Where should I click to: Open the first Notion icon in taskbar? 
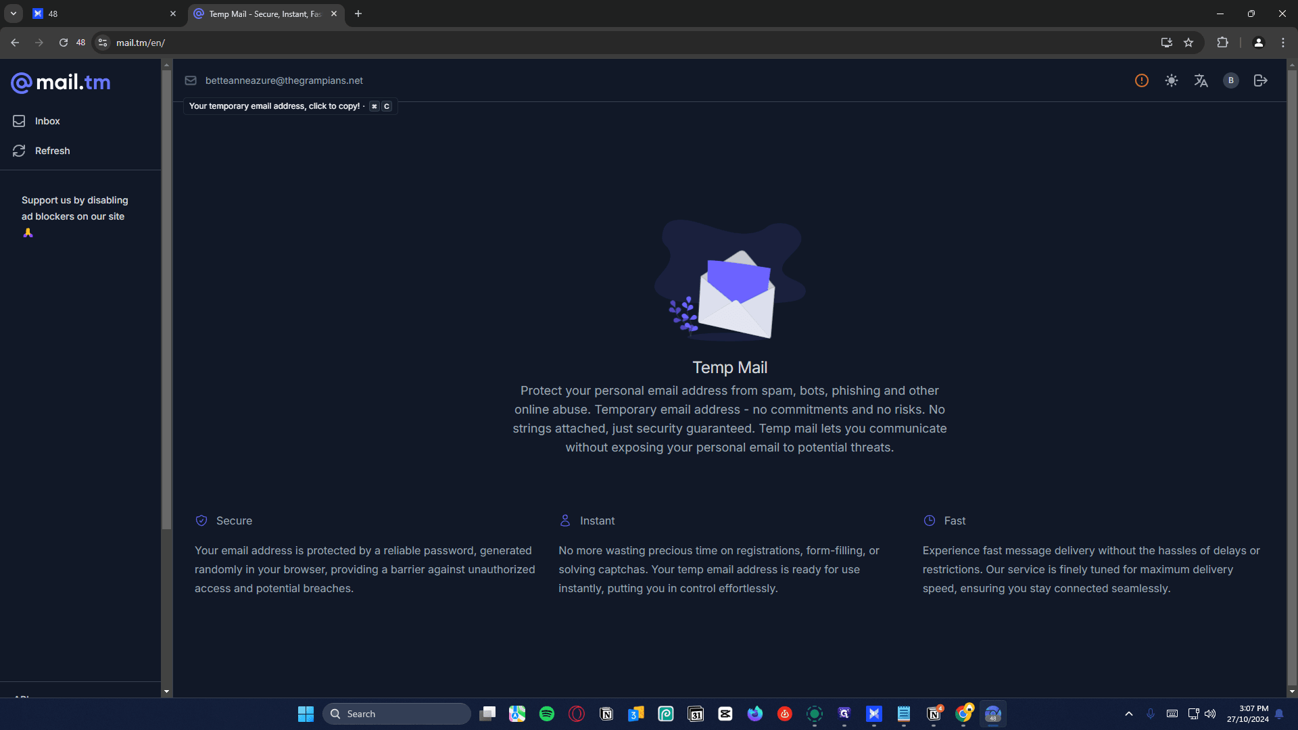tap(606, 714)
